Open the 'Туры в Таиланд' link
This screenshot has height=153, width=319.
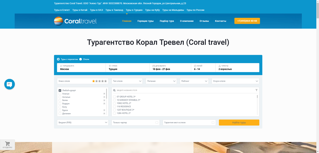click(x=114, y=10)
